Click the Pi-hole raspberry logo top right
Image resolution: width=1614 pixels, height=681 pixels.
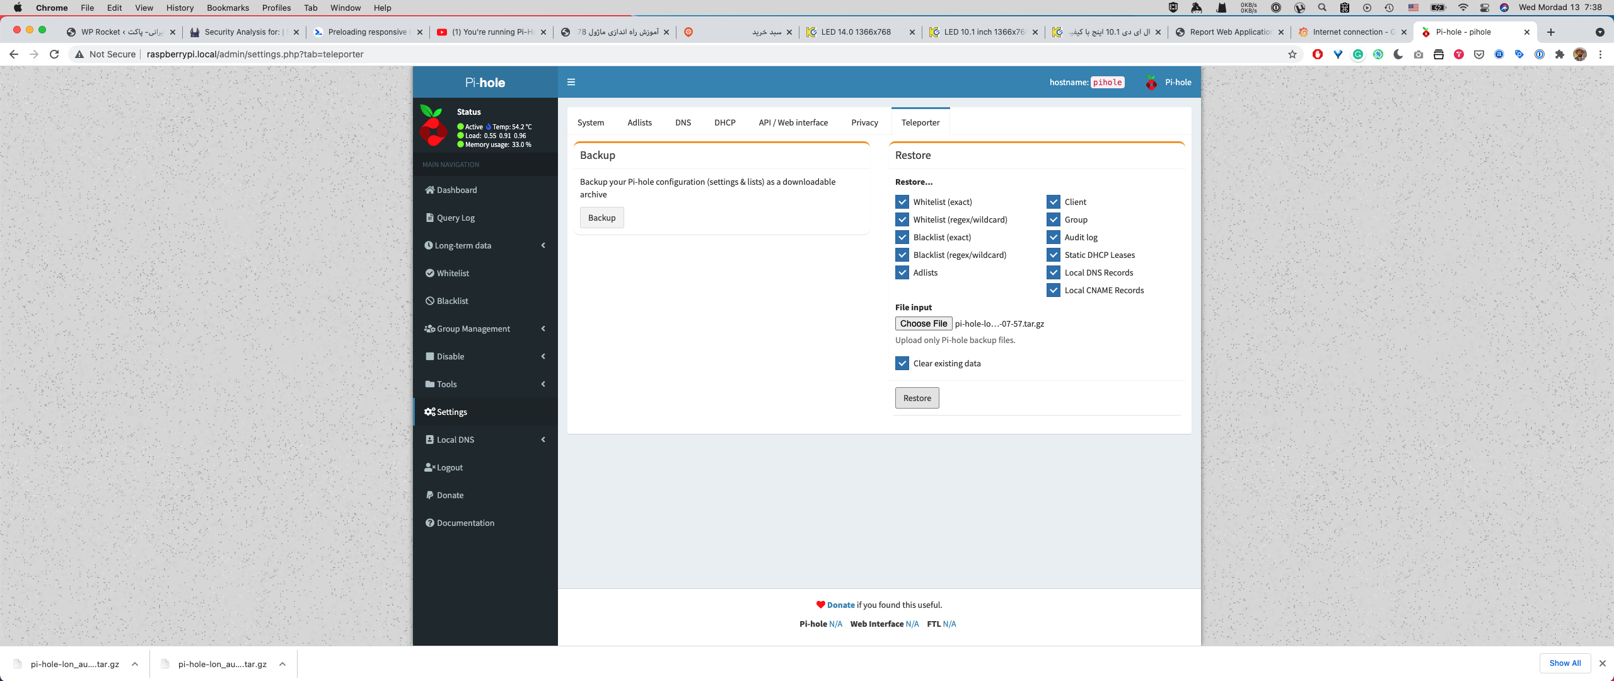point(1151,82)
